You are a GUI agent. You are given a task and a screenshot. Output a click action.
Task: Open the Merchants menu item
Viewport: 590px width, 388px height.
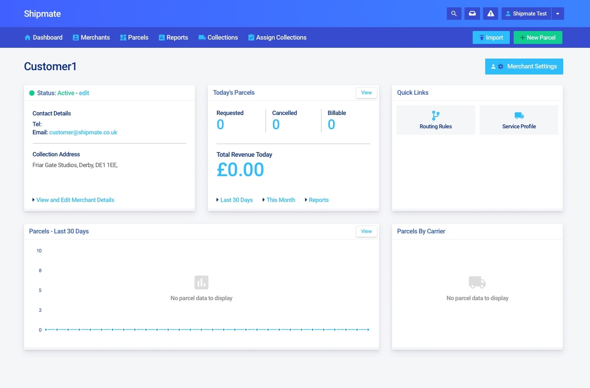pyautogui.click(x=91, y=37)
